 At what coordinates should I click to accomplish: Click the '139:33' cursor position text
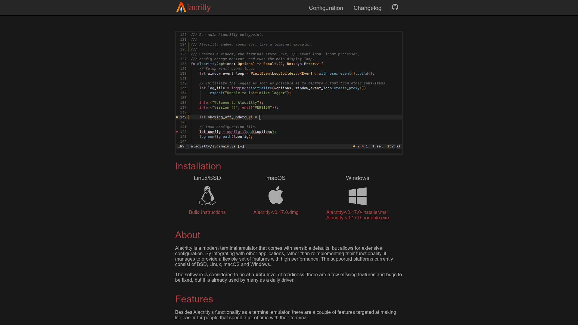tap(393, 146)
